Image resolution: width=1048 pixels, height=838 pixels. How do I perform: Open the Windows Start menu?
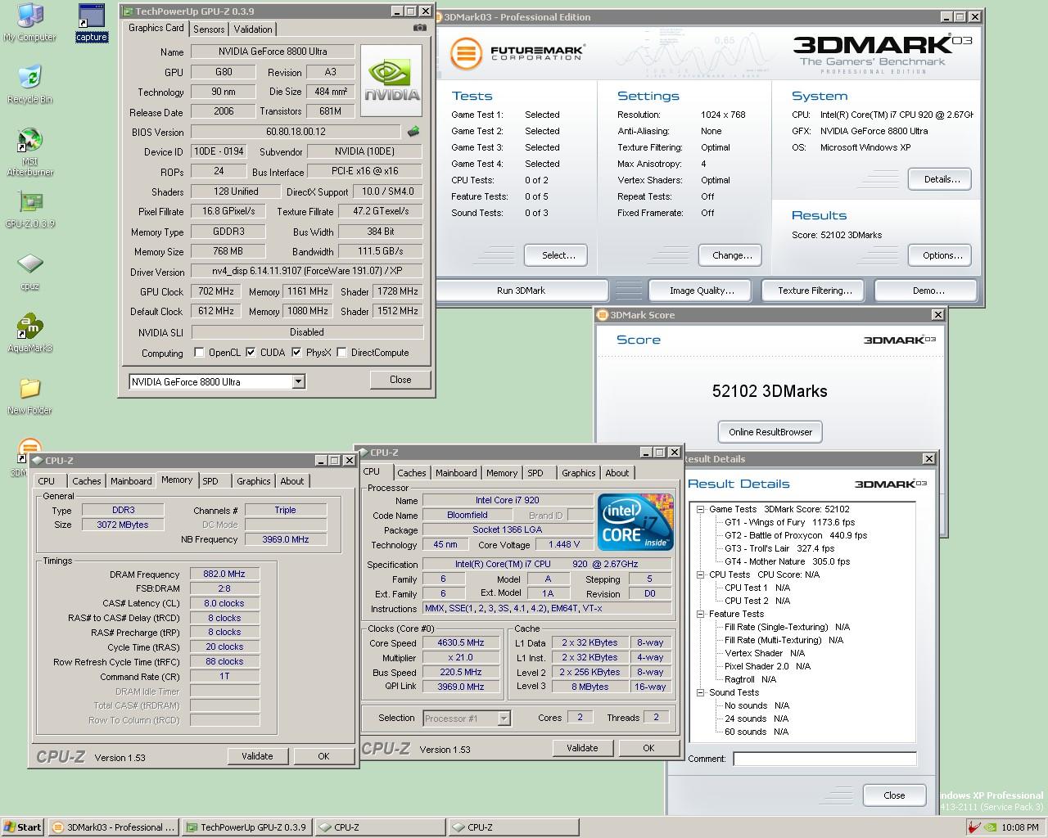[x=23, y=827]
